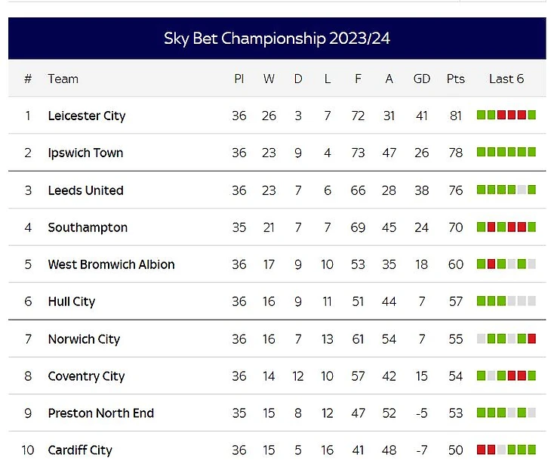Click the Southampton team row name
The width and height of the screenshot is (551, 467).
(88, 227)
